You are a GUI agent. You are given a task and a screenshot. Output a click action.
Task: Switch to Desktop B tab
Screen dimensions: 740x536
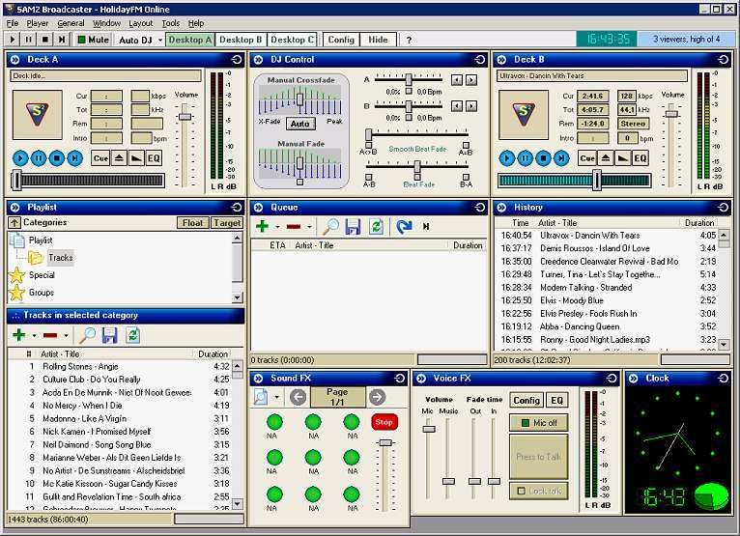click(x=241, y=40)
